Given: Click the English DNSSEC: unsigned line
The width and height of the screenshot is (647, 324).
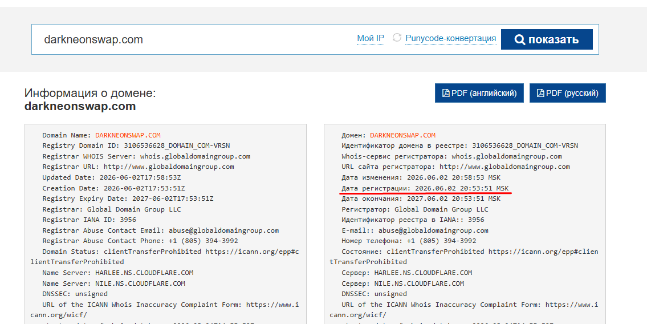Looking at the screenshot, I should pos(75,294).
